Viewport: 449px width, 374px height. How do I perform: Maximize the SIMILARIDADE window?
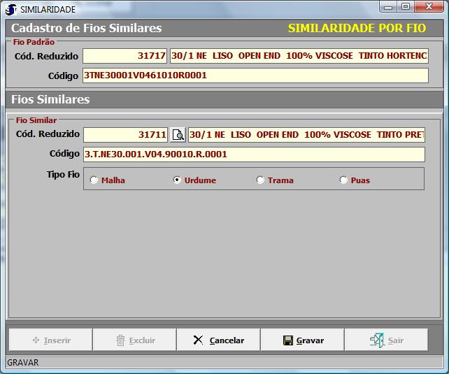click(406, 7)
